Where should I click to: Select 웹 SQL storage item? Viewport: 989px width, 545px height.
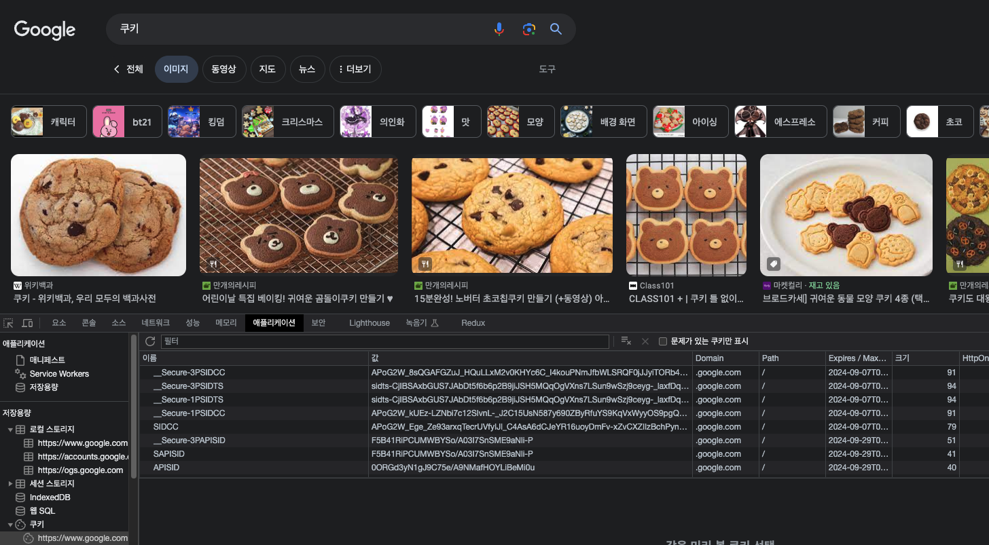click(42, 511)
